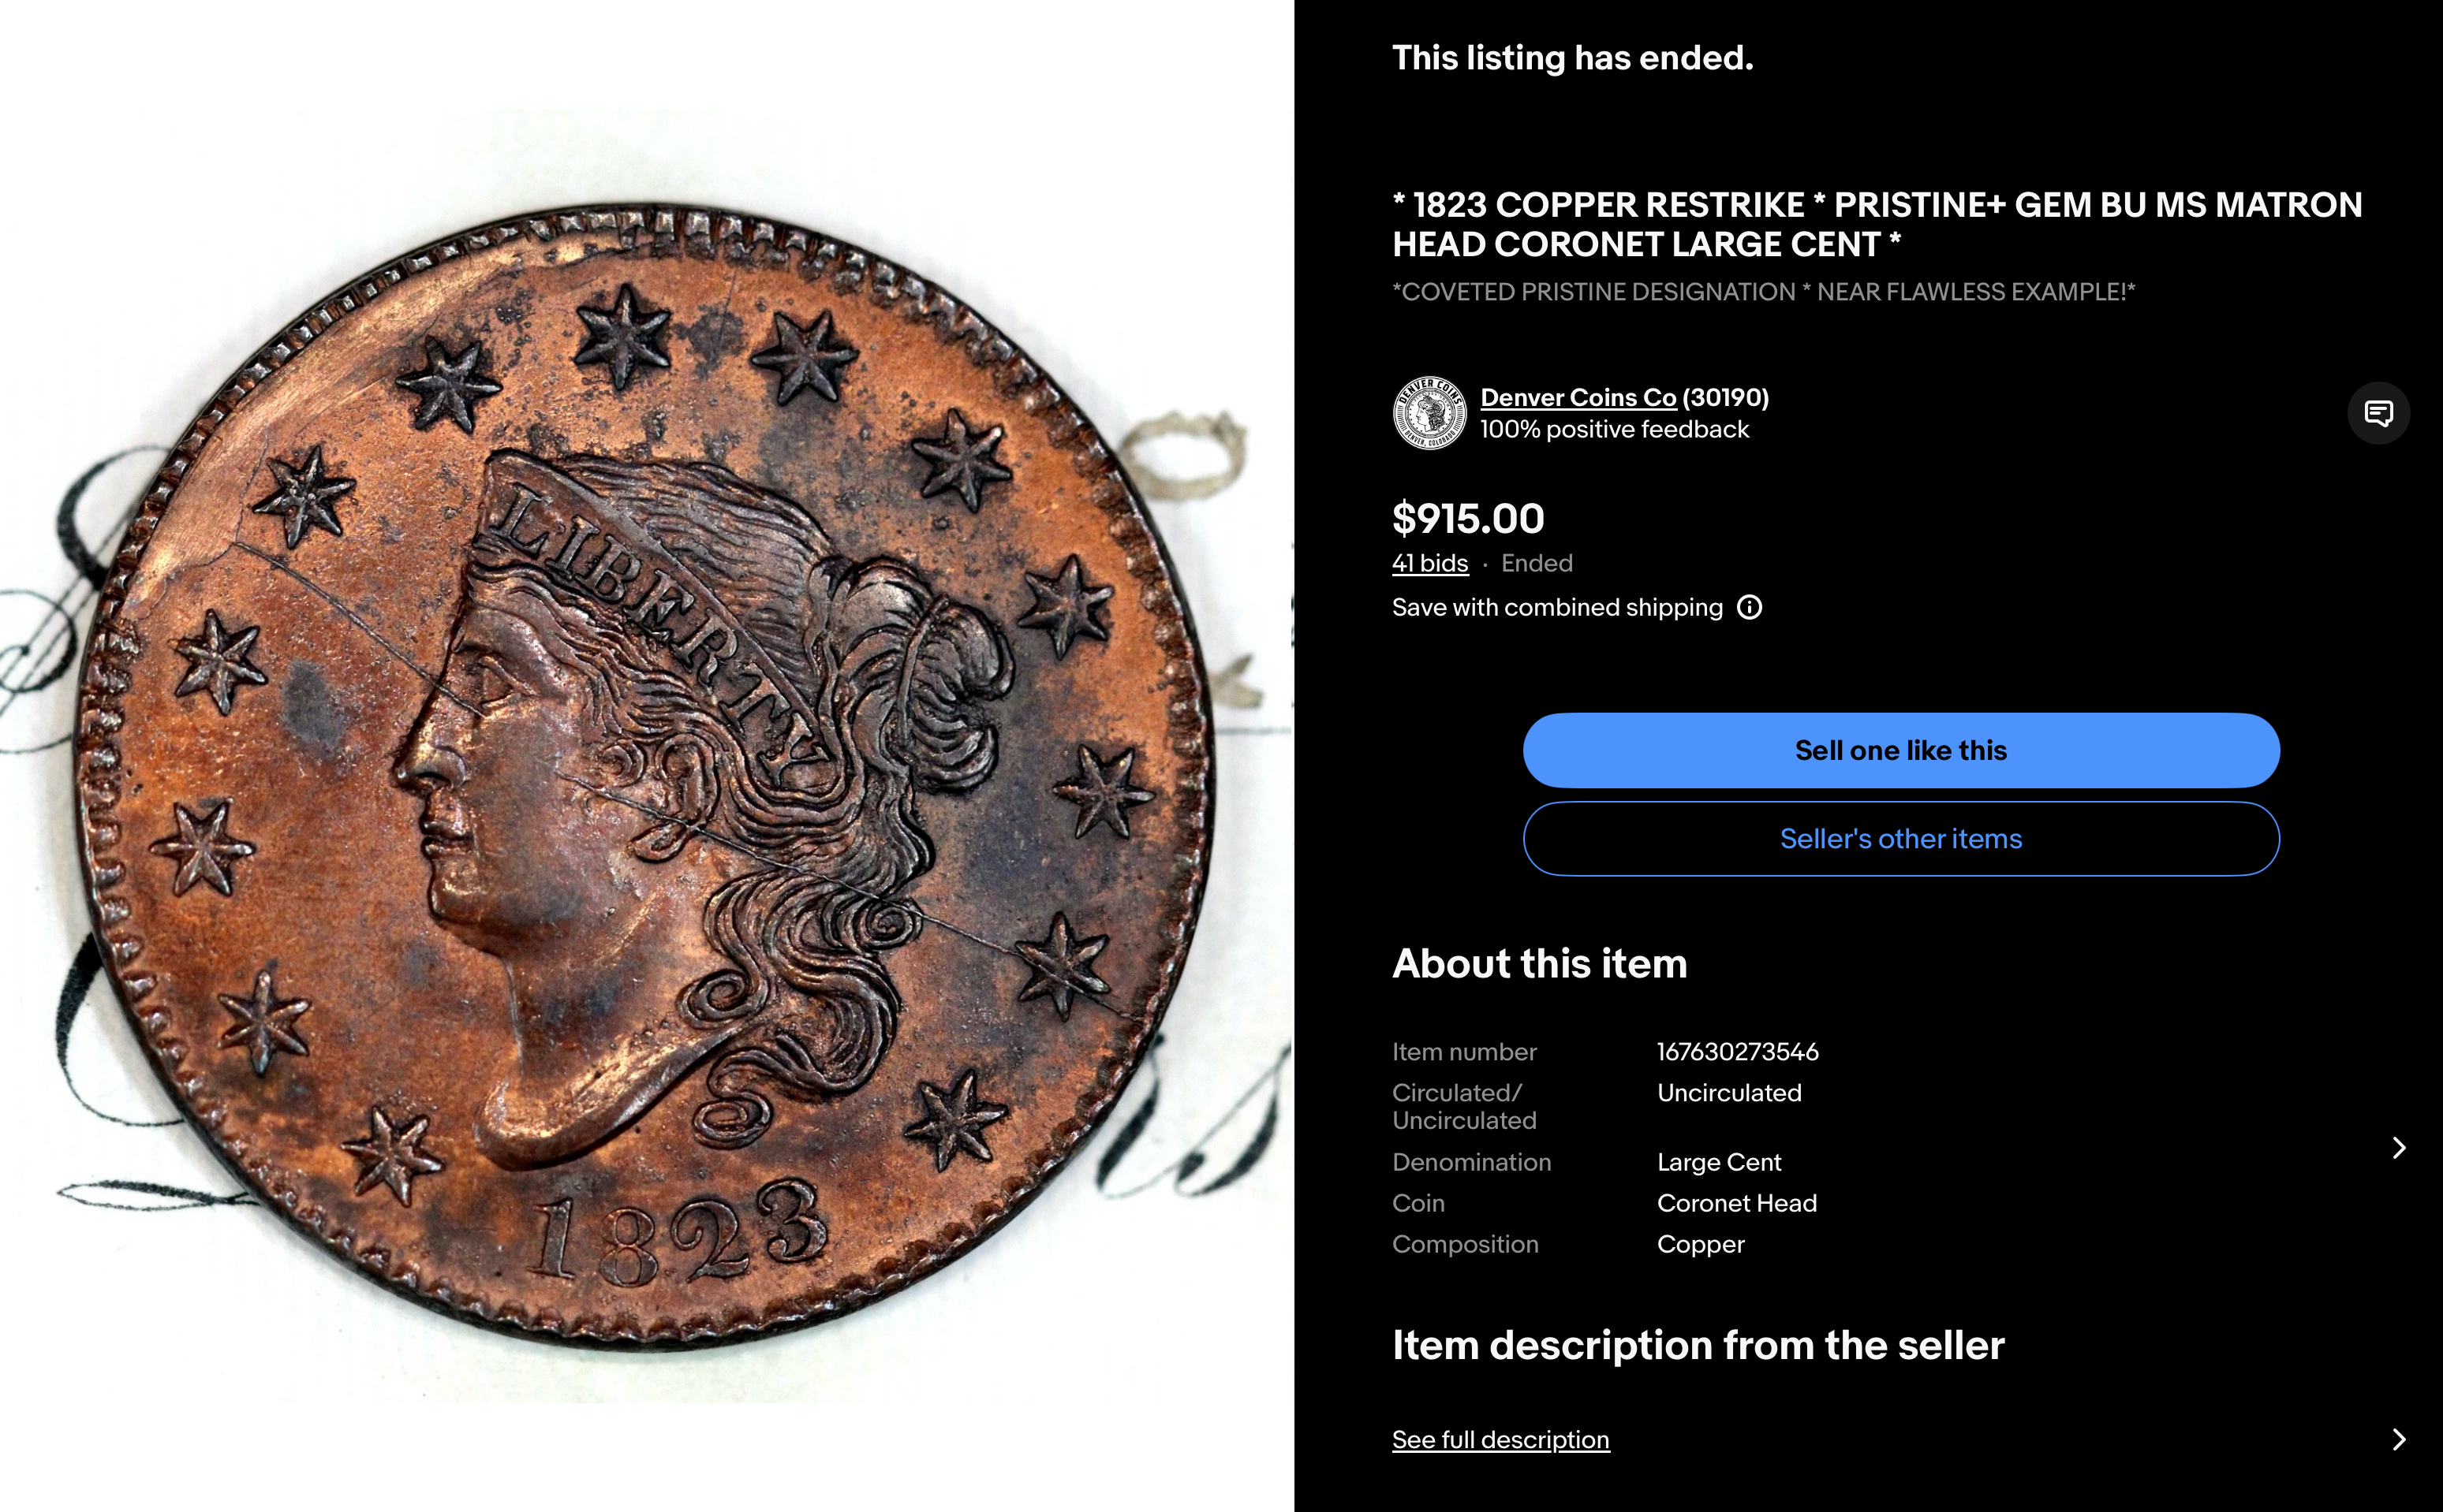Open combined shipping info icon
Image resolution: width=2443 pixels, height=1512 pixels.
pyautogui.click(x=1750, y=607)
